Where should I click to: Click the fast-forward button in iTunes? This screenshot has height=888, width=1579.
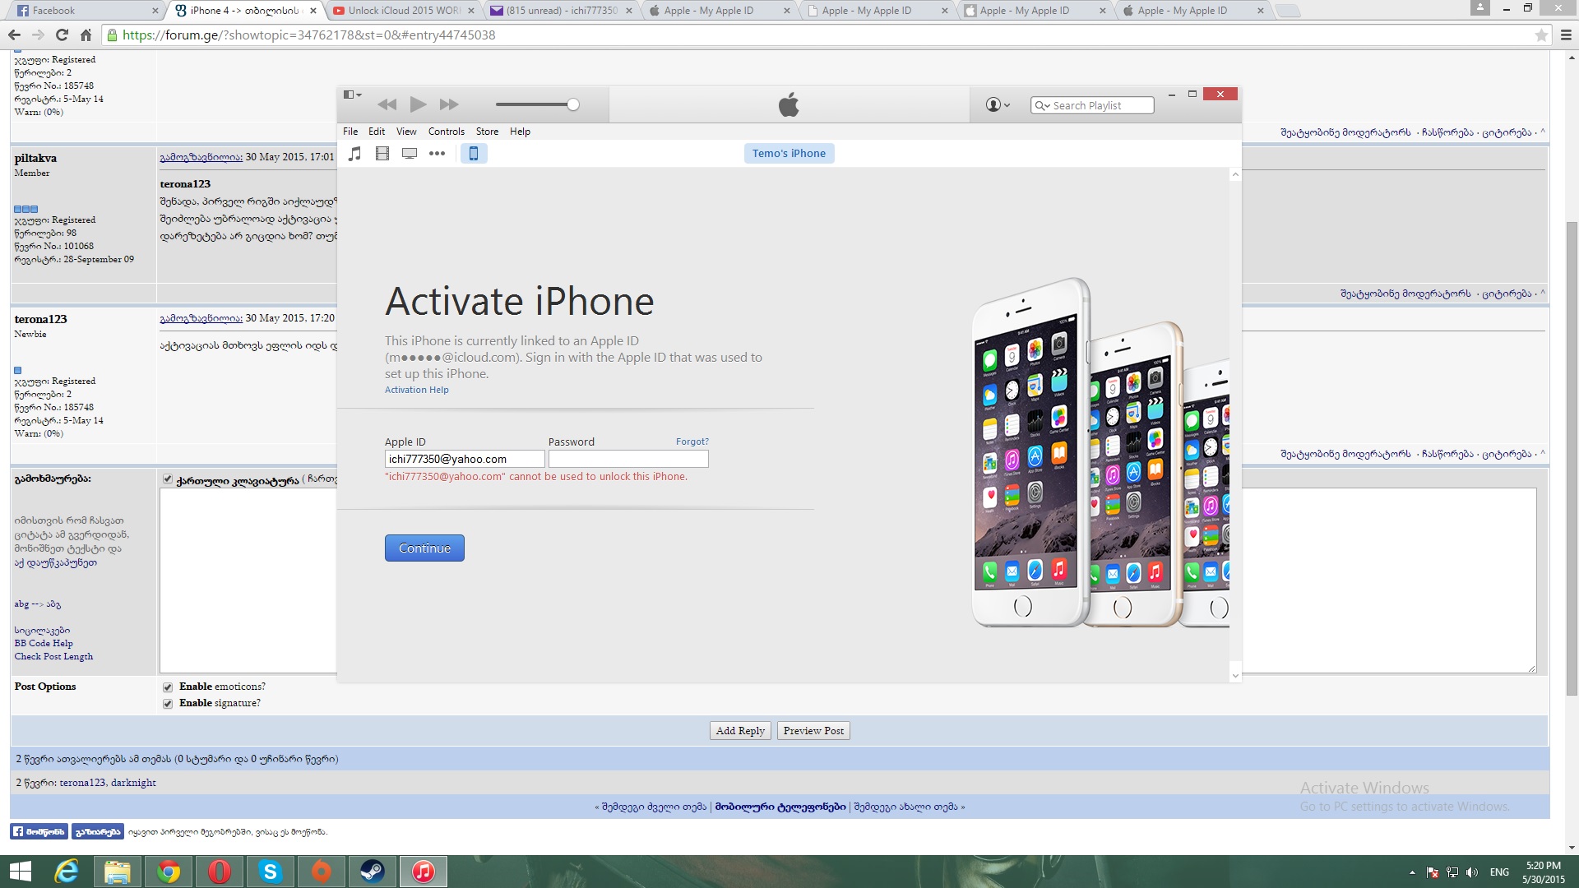(x=449, y=104)
